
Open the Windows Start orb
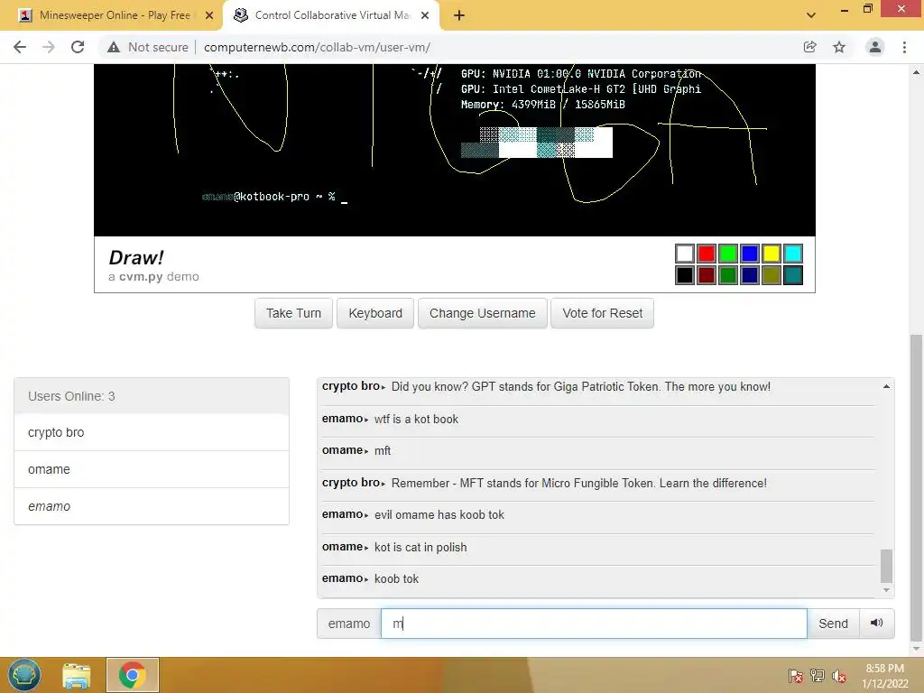pos(24,675)
